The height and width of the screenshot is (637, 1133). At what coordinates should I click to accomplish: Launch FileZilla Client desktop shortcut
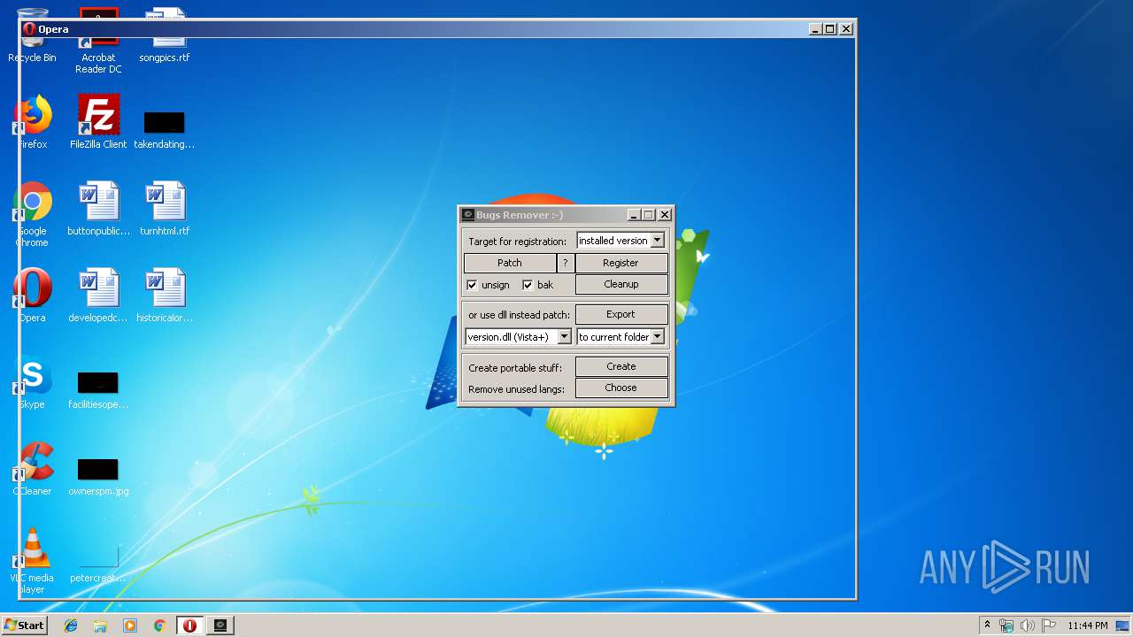coord(98,121)
